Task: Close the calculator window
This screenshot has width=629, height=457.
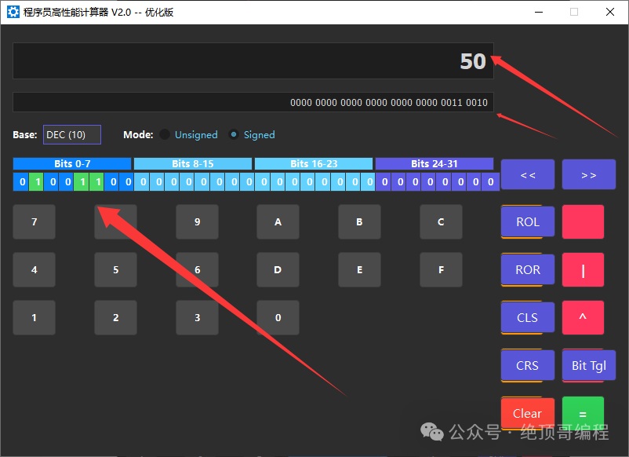Action: (x=610, y=12)
